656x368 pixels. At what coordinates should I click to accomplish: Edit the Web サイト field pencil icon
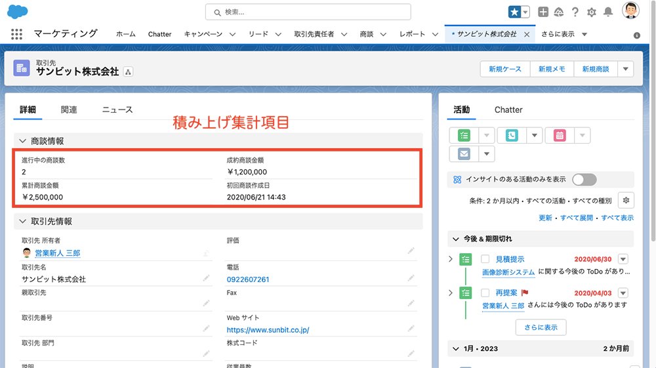point(411,329)
